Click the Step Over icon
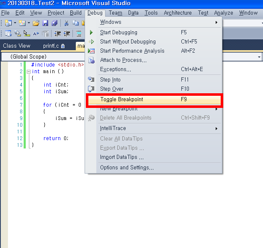The image size is (263, 248). (x=91, y=89)
